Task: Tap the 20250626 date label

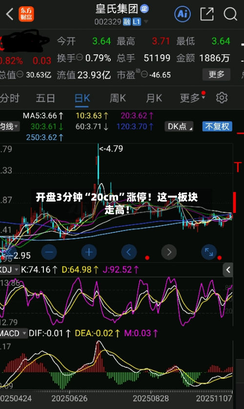Action: pos(69,398)
